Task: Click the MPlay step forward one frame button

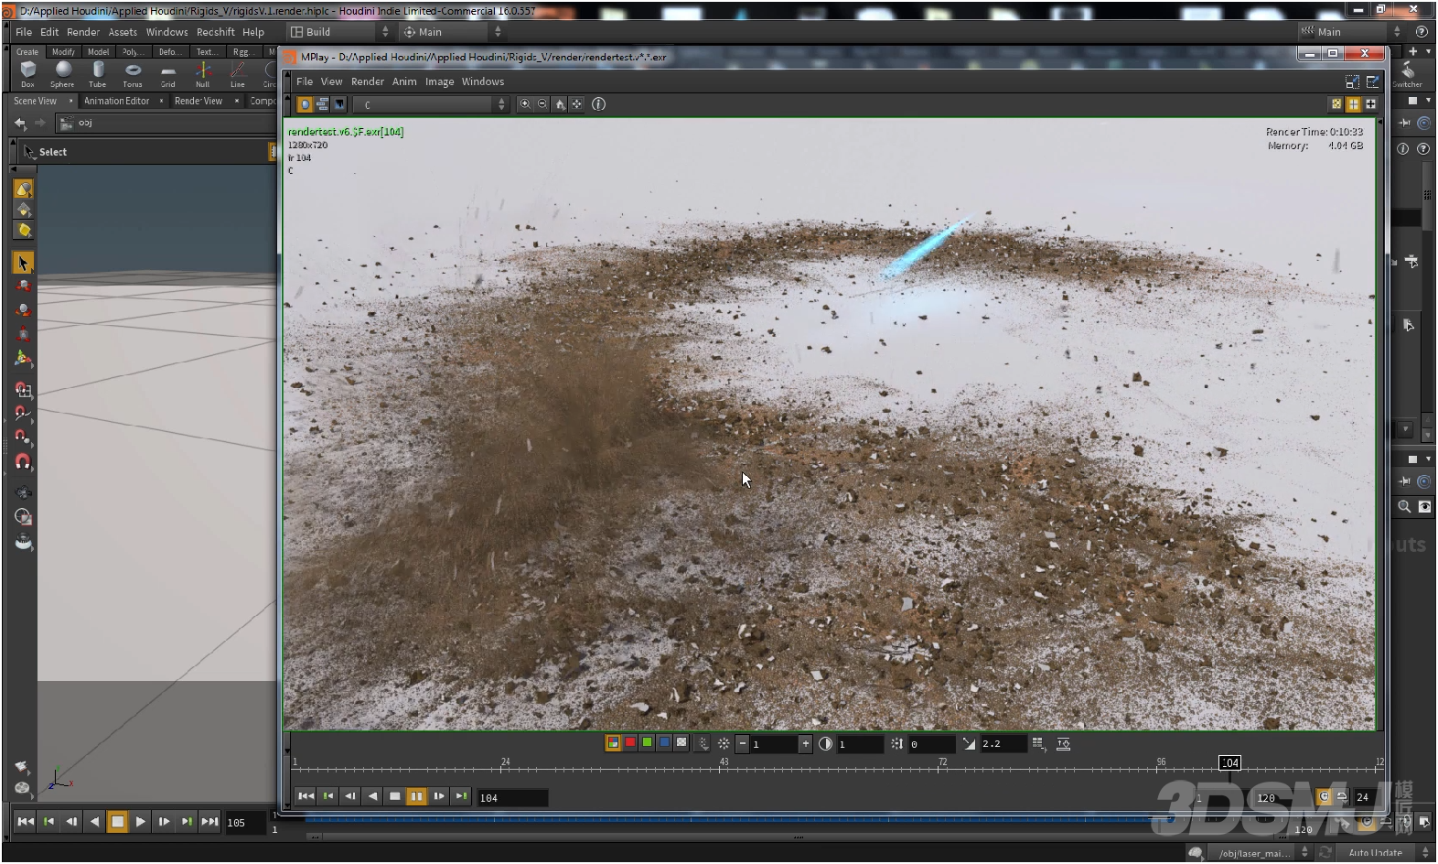Action: click(x=439, y=796)
